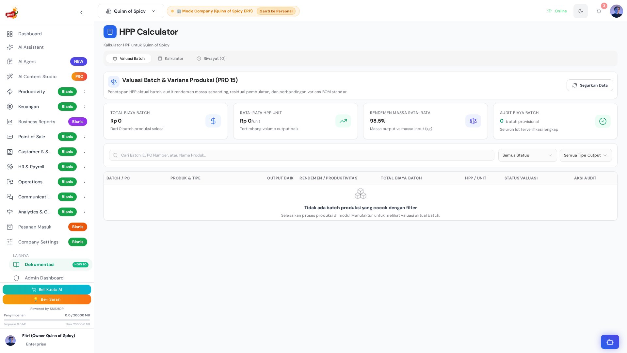Open Dokumentasi in the Lainnya section

tap(51, 265)
